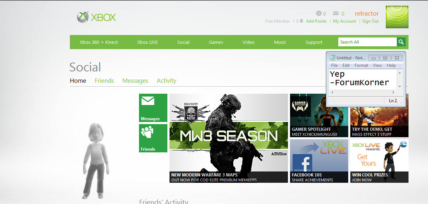This screenshot has width=428, height=204.
Task: Open the Xbox LIVE menu
Action: coord(148,42)
